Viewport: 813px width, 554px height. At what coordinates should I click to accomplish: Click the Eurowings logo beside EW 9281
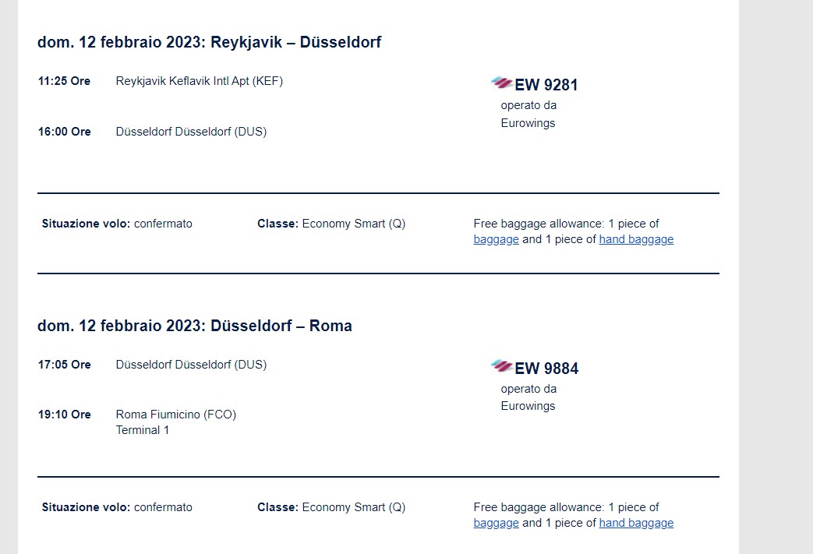click(x=501, y=83)
